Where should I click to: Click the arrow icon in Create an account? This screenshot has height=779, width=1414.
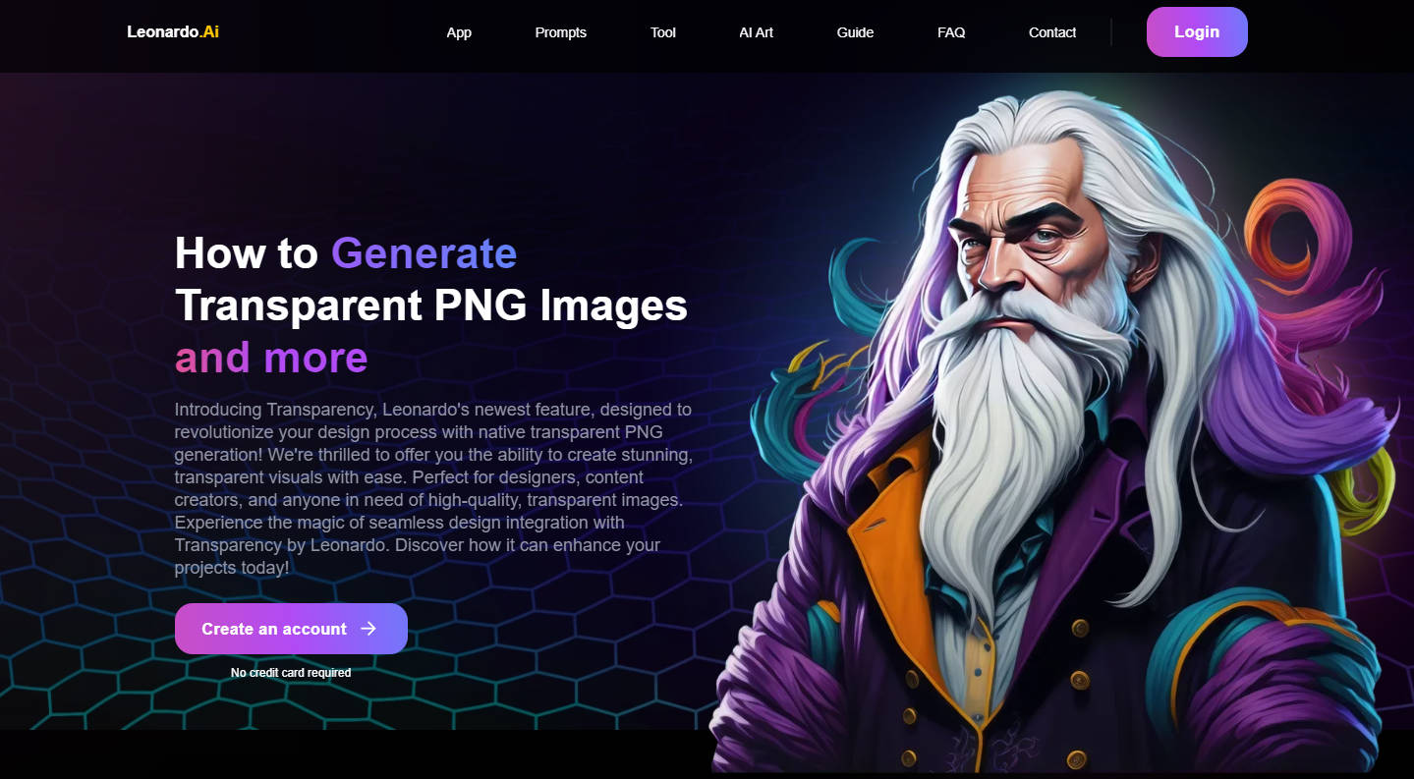pos(368,629)
